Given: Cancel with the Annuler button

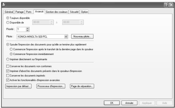Looking at the screenshot, I should 129,103.
